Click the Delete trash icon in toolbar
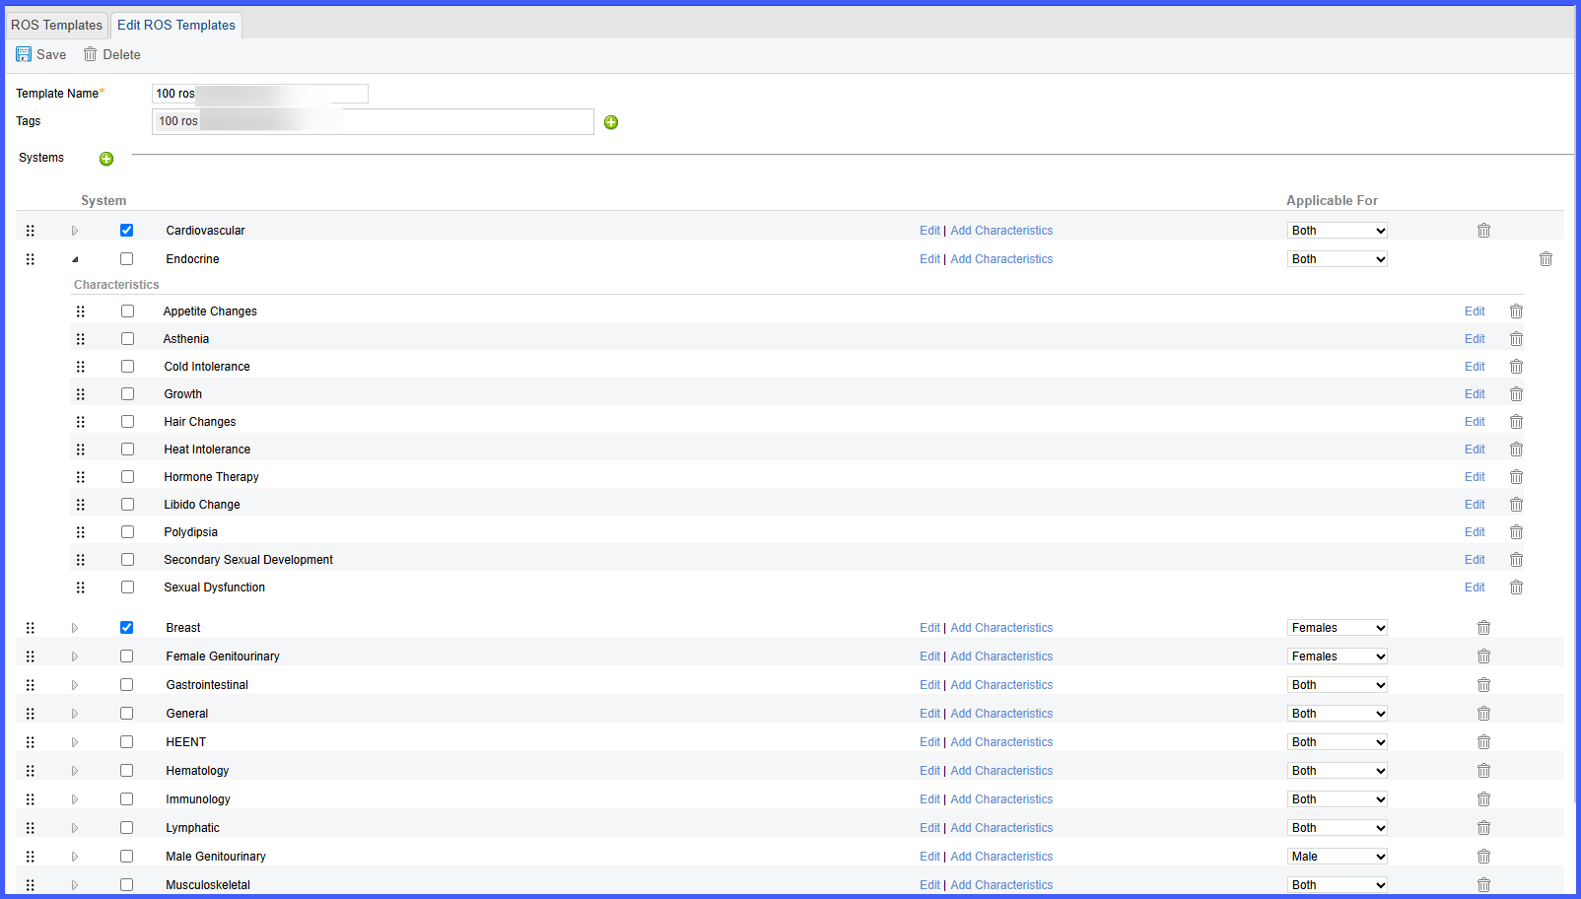Image resolution: width=1581 pixels, height=899 pixels. point(90,54)
